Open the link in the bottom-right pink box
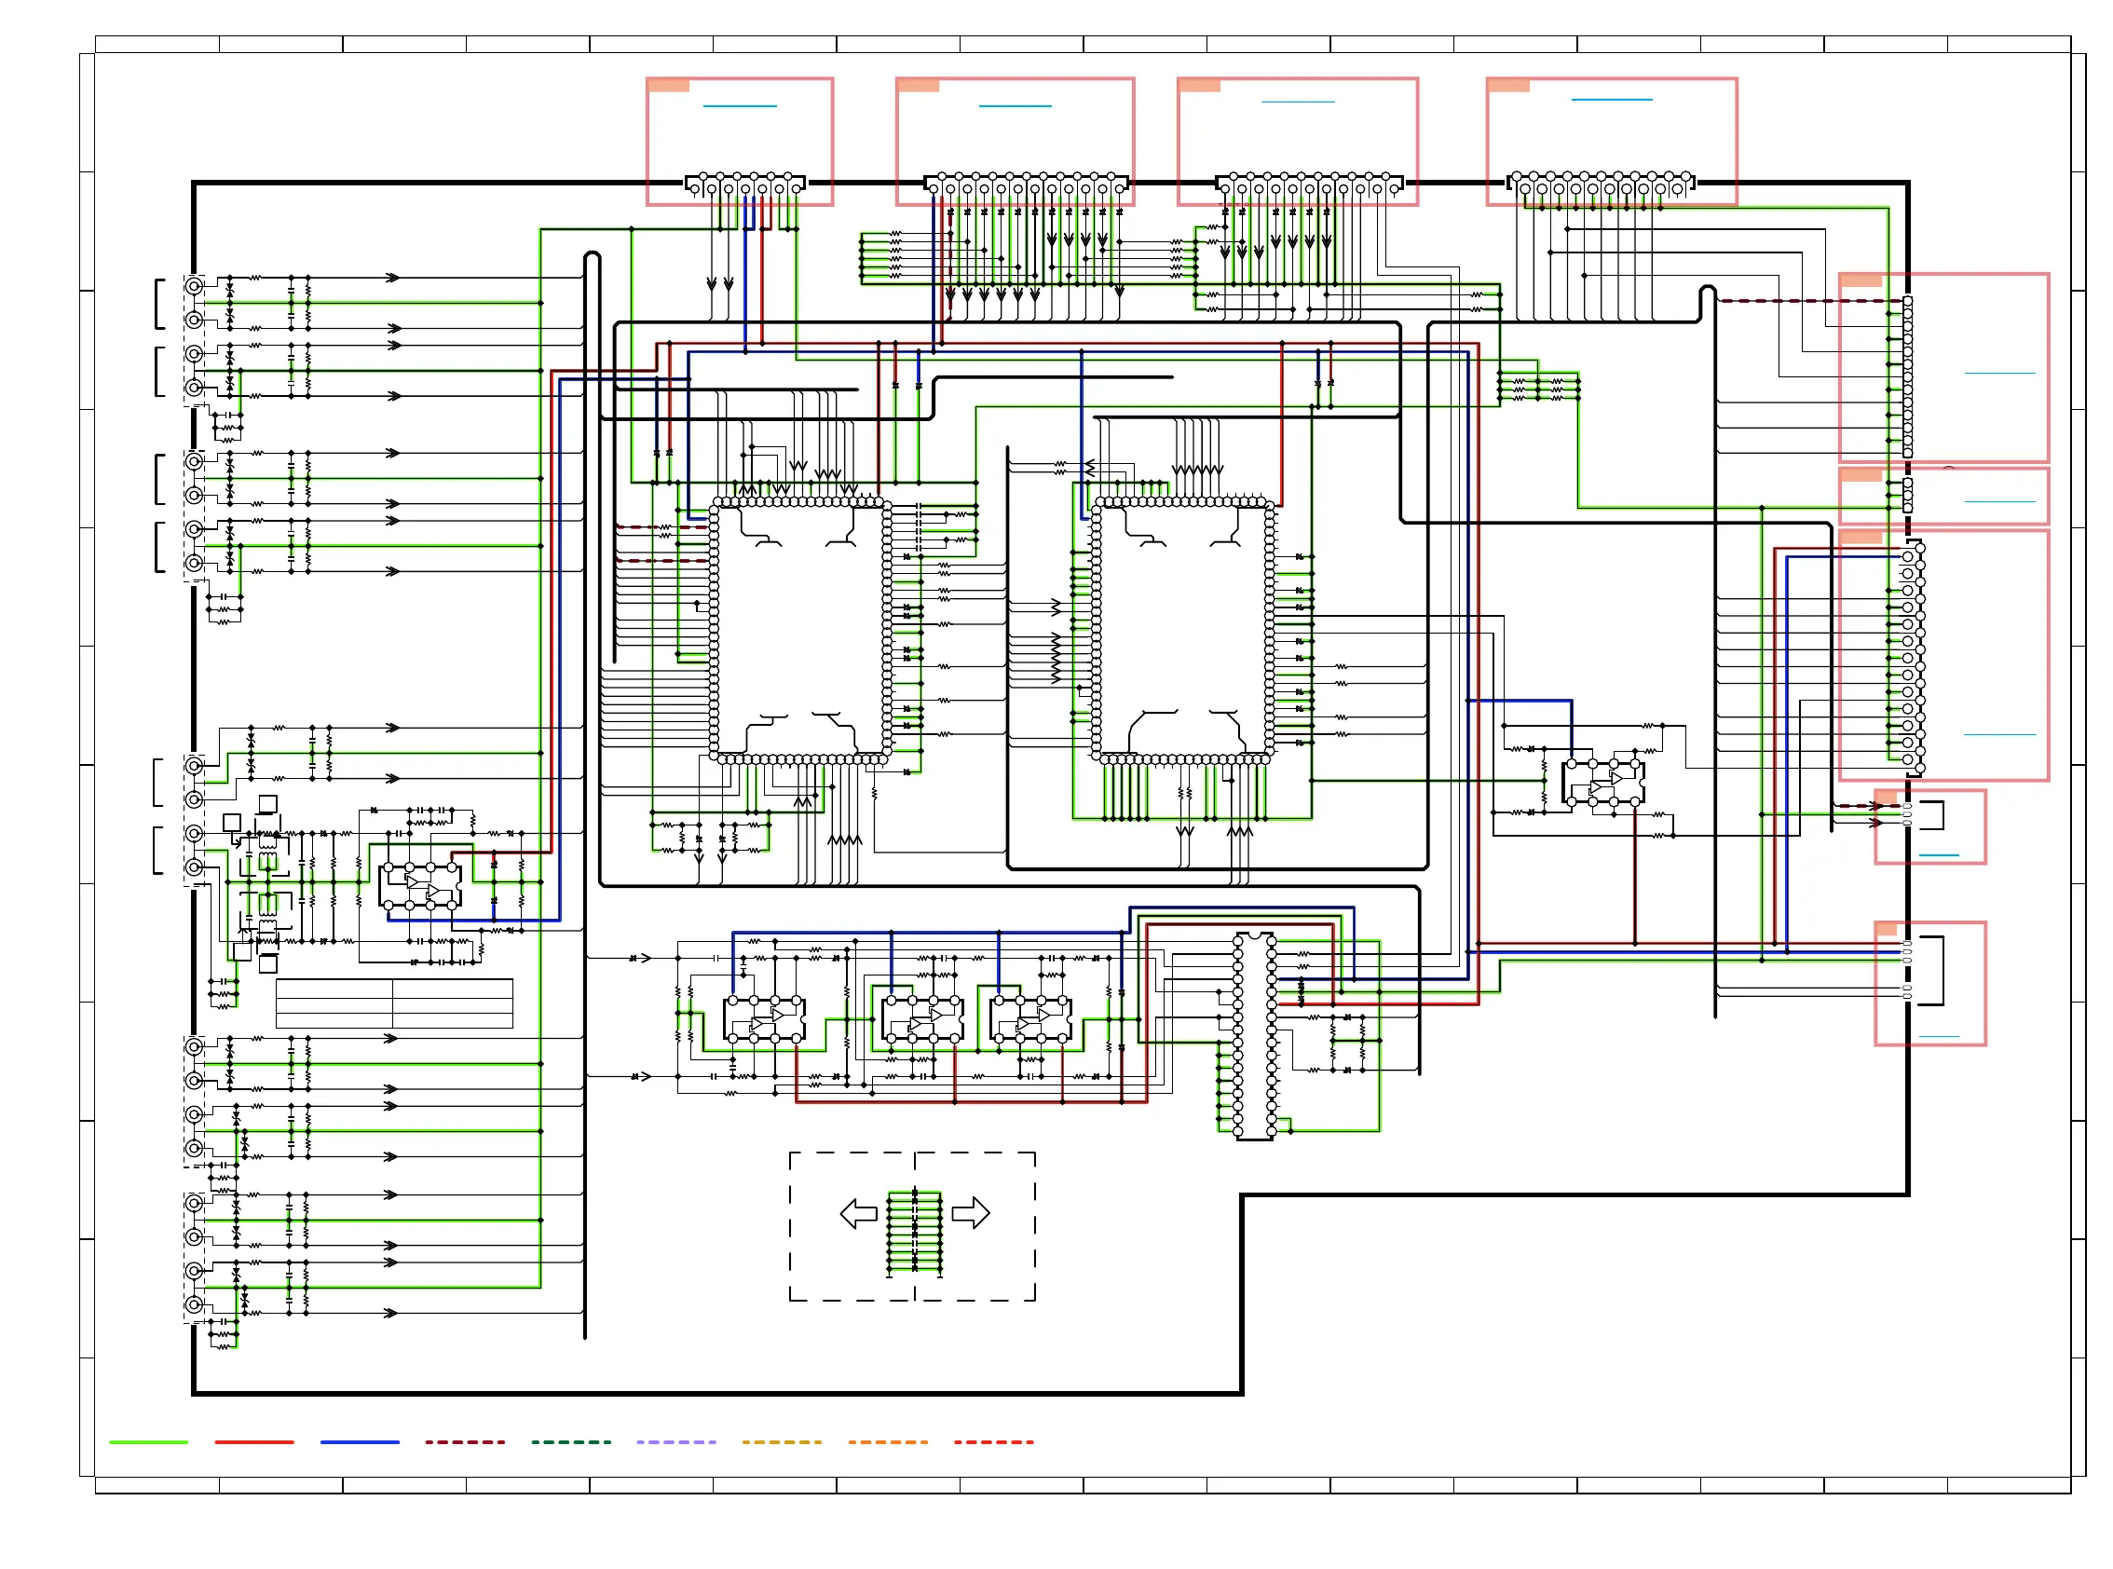 pyautogui.click(x=1938, y=1036)
